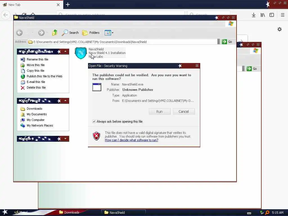Screen dimensions: 288x216
Task: Open Firefox hamburger menu
Action: pyautogui.click(x=282, y=15)
